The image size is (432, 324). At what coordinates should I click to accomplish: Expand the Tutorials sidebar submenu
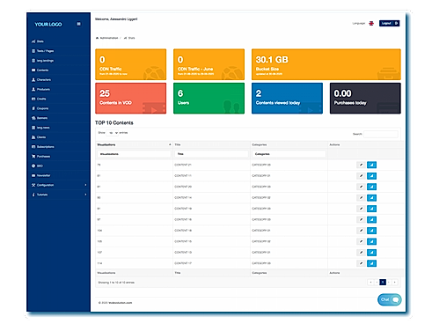(x=85, y=195)
